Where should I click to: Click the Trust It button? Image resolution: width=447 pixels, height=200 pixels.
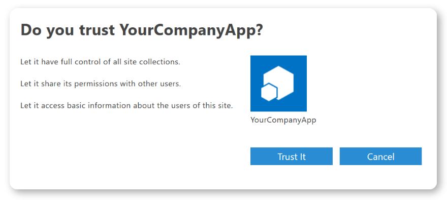point(292,156)
